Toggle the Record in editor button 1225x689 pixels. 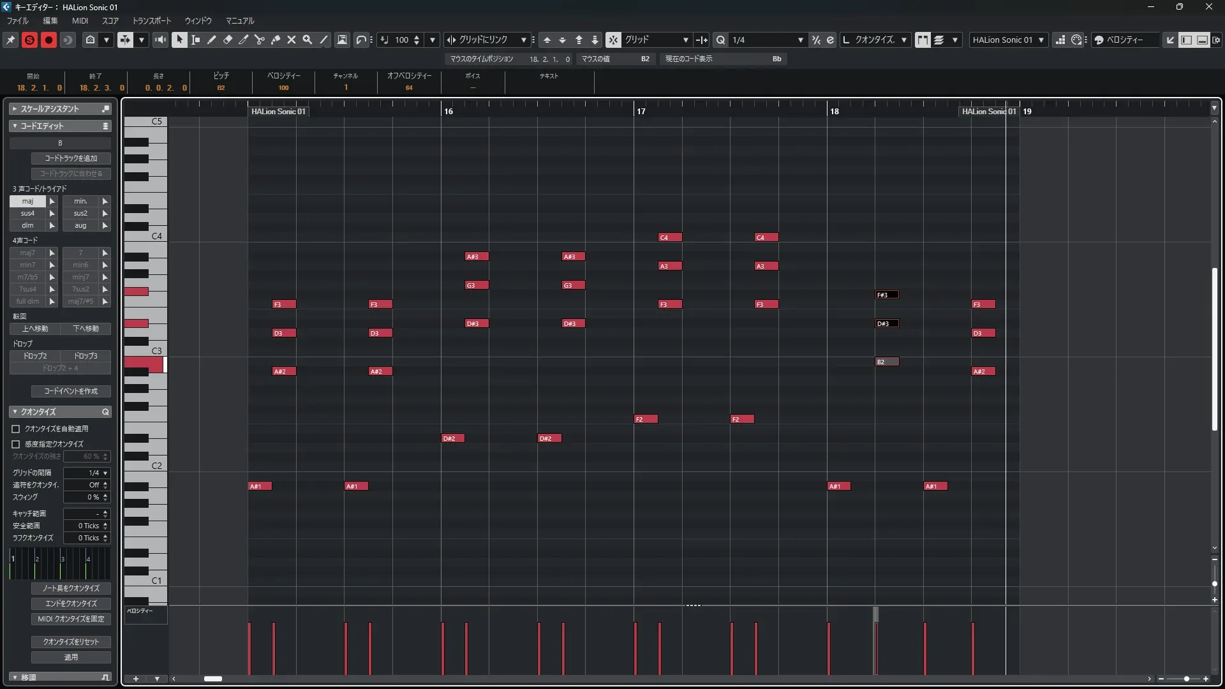coord(48,40)
